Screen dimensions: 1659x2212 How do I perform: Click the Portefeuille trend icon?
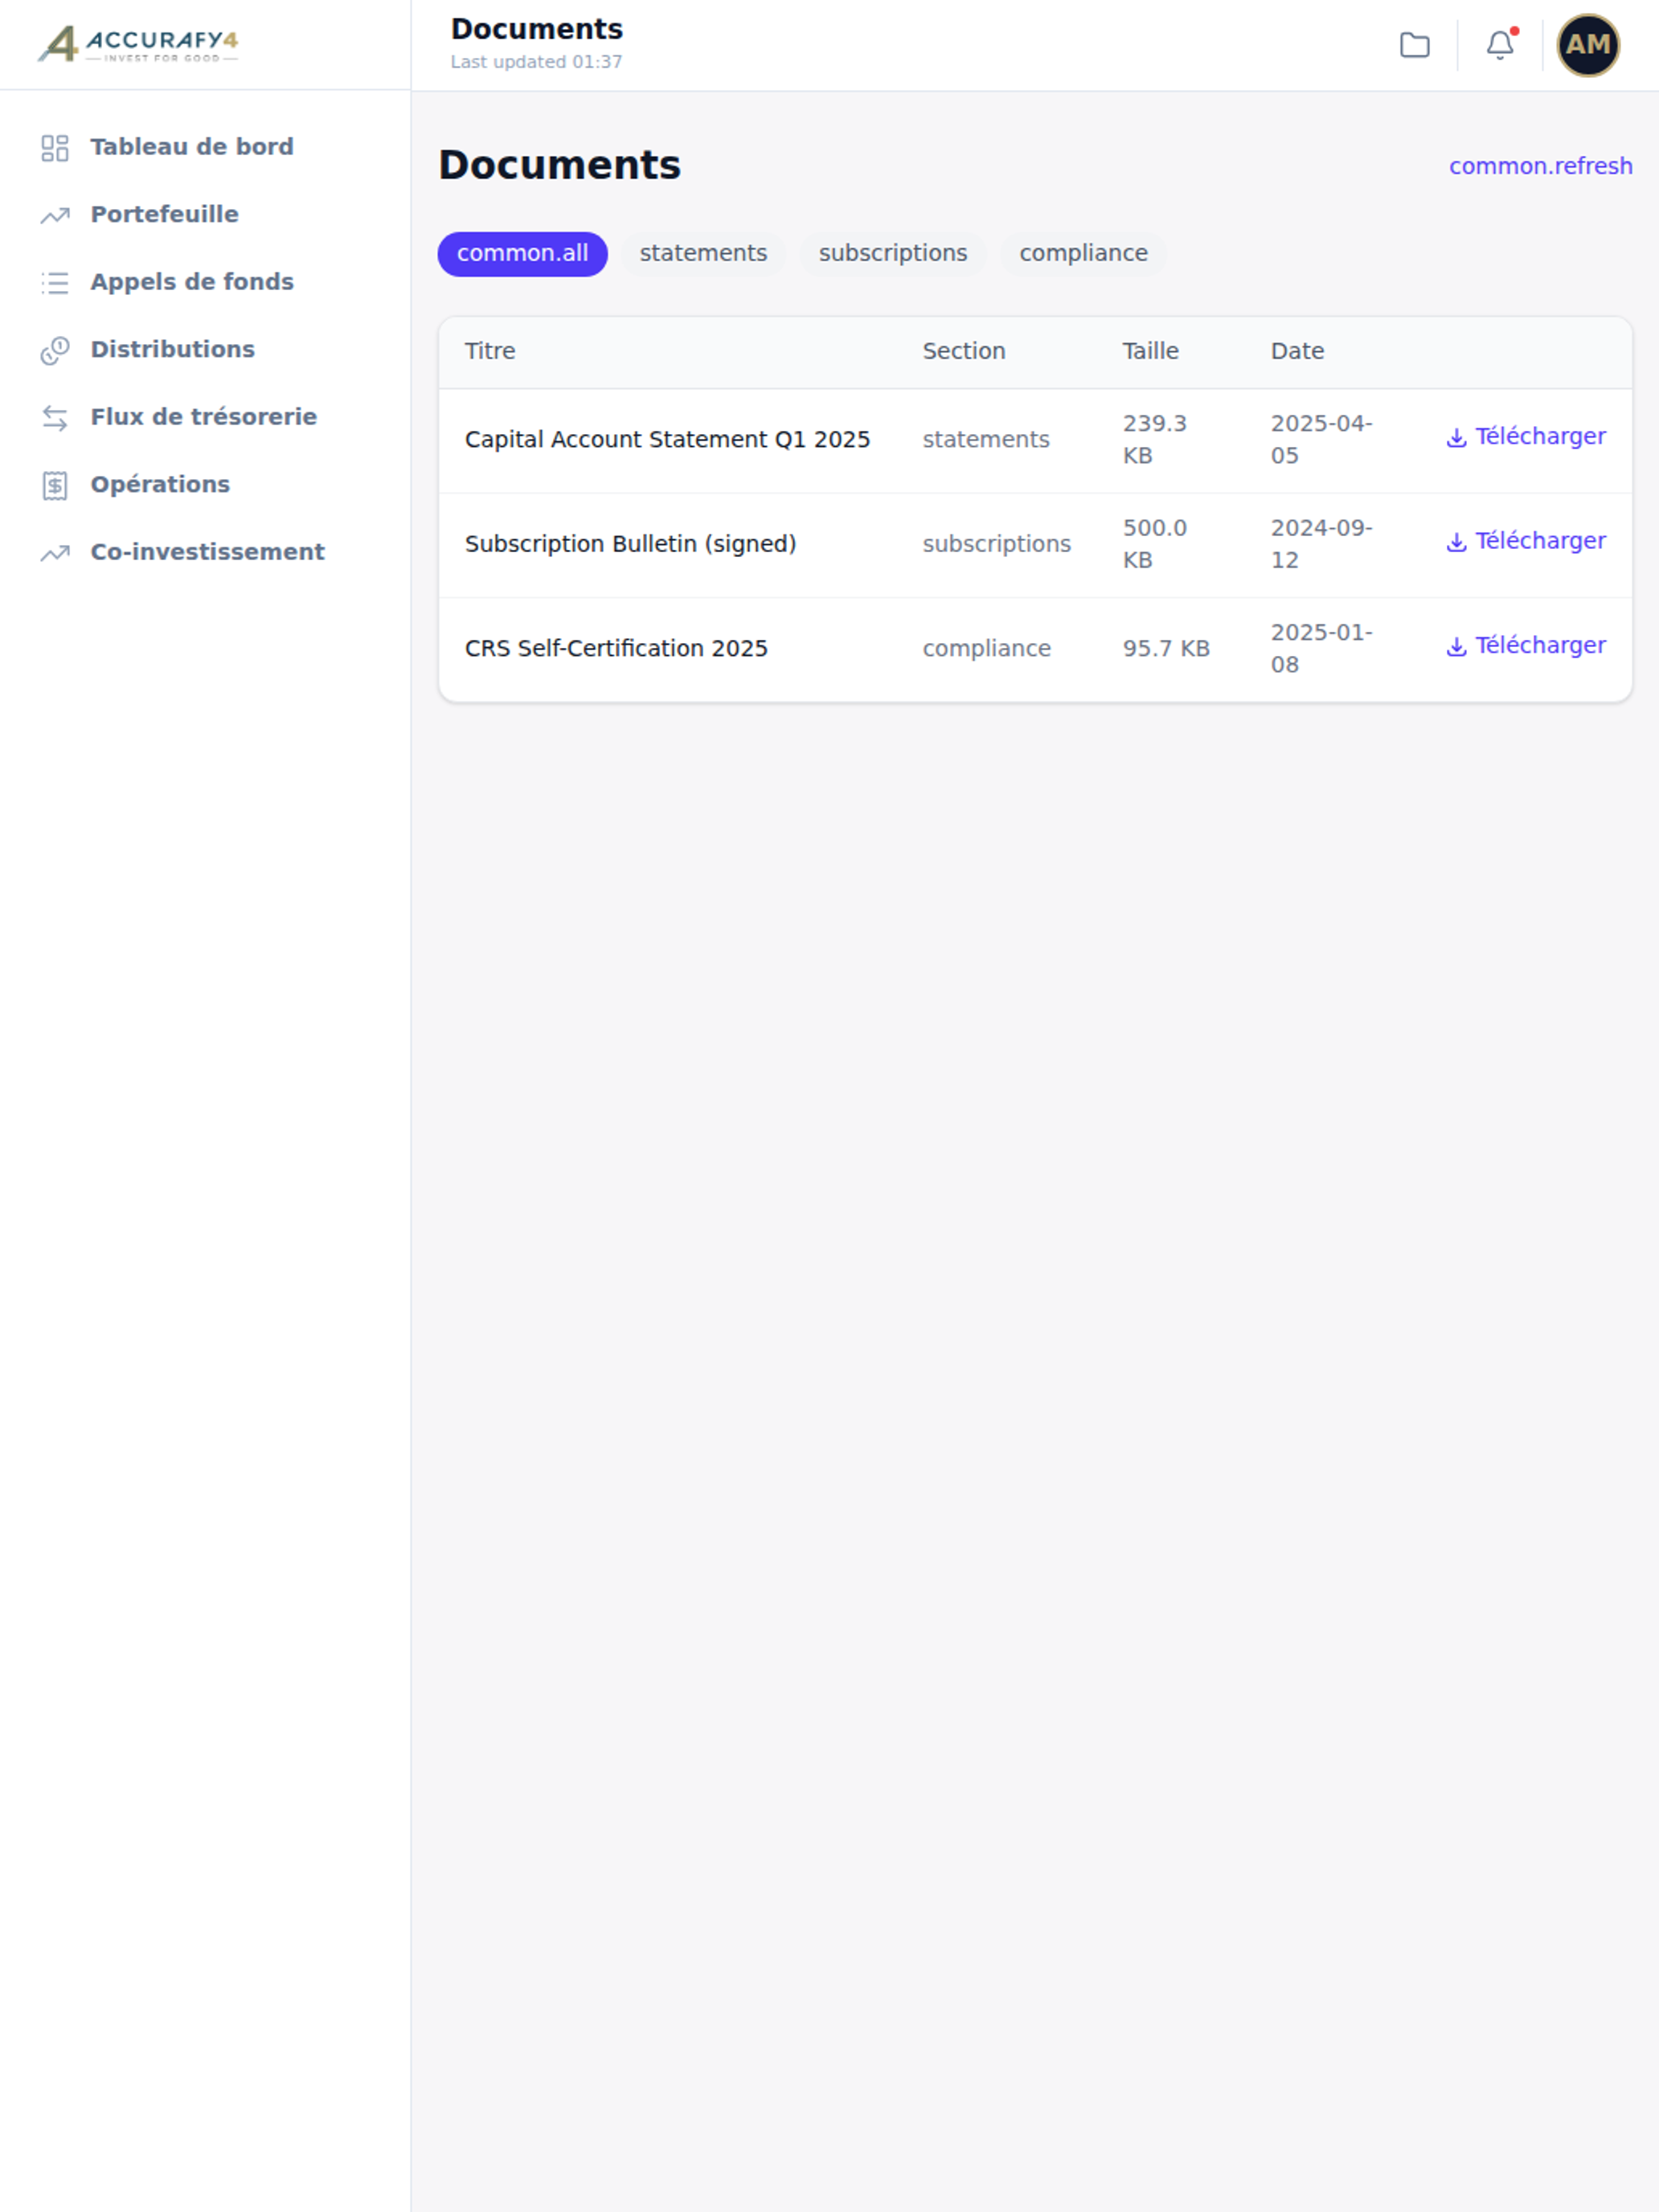click(55, 215)
